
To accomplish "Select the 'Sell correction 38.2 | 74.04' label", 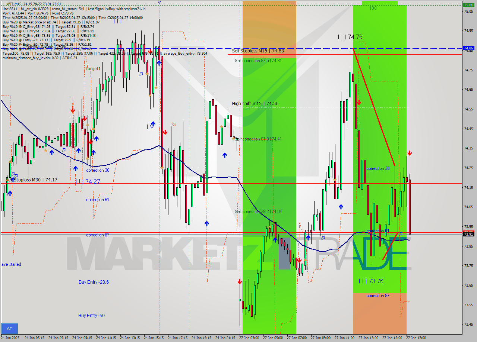I will point(258,212).
